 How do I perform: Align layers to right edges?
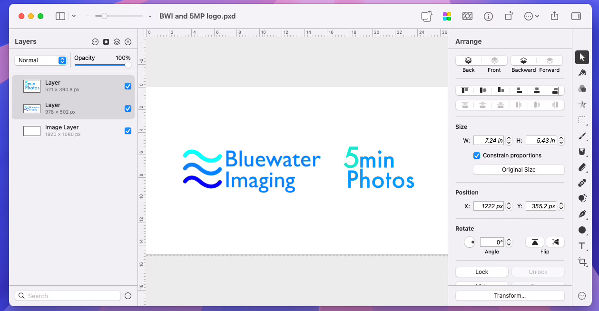click(x=555, y=90)
